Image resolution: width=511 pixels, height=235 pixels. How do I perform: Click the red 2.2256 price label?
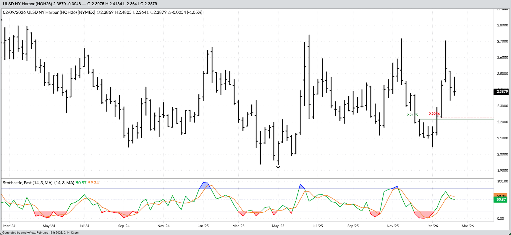(x=434, y=114)
